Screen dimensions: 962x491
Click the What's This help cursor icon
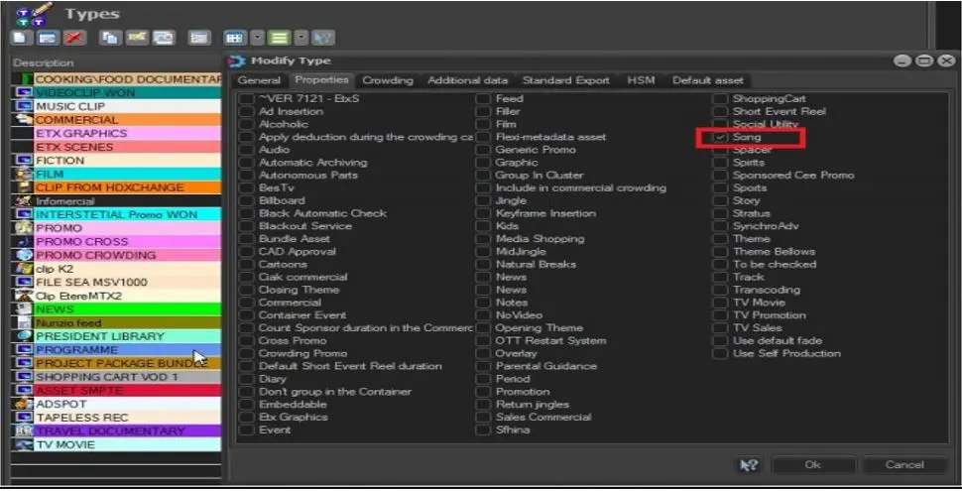749,464
